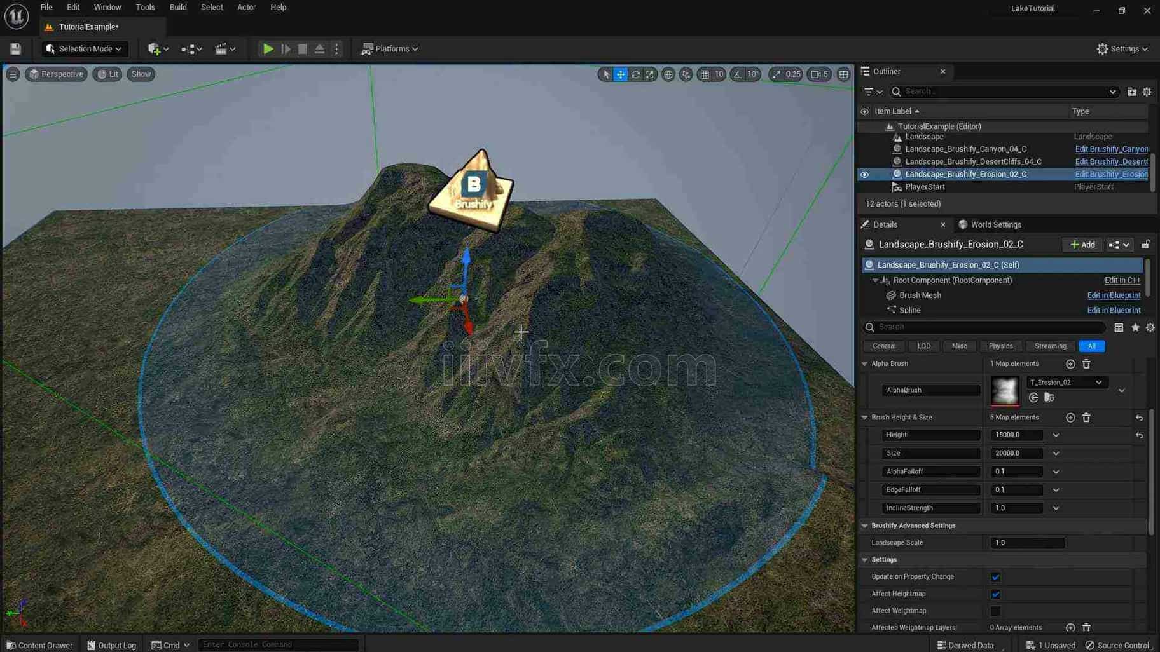The height and width of the screenshot is (652, 1160).
Task: Create new folder in Outliner
Action: coord(1132,92)
